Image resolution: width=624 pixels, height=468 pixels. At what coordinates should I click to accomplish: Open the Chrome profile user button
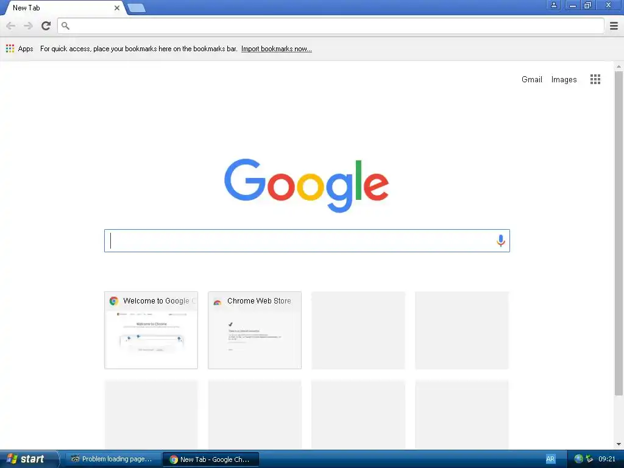[553, 5]
